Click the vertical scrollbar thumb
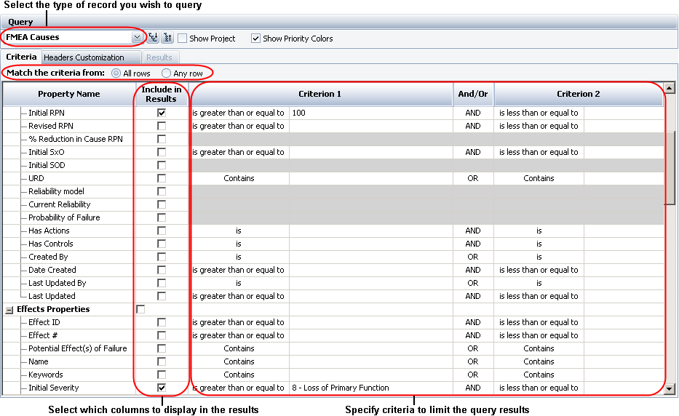The width and height of the screenshot is (679, 416). point(670,167)
